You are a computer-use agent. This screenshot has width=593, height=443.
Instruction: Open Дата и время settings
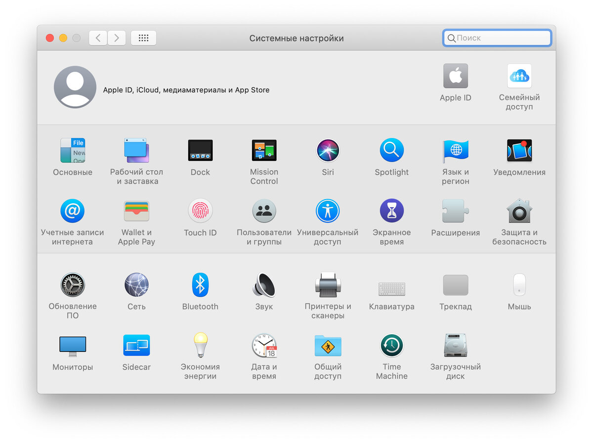point(264,345)
